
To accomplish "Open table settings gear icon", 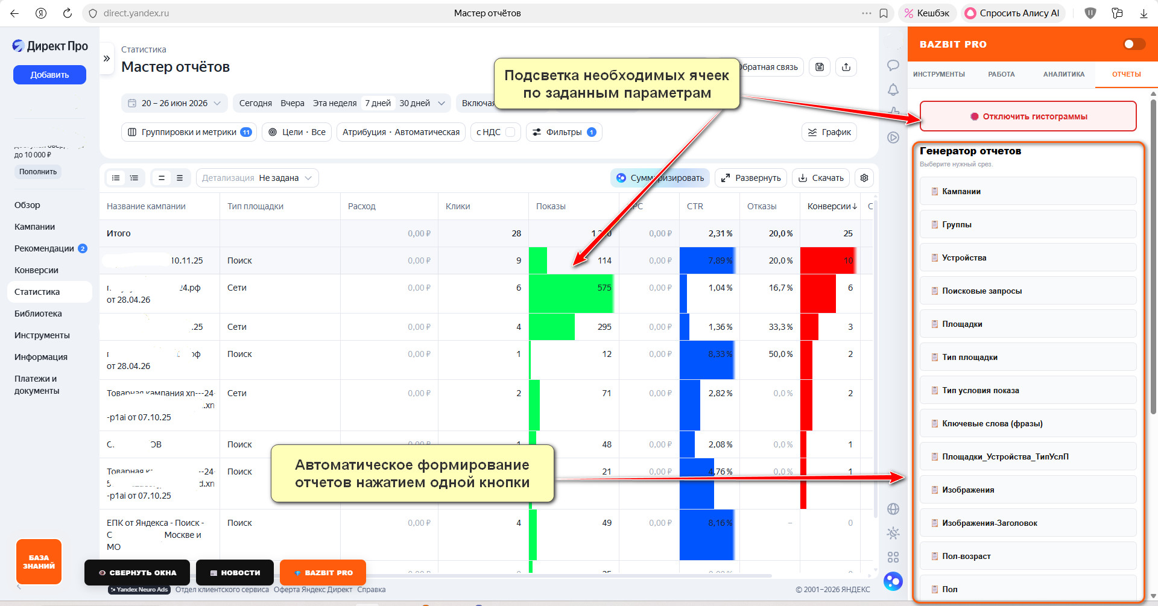I will pyautogui.click(x=864, y=178).
